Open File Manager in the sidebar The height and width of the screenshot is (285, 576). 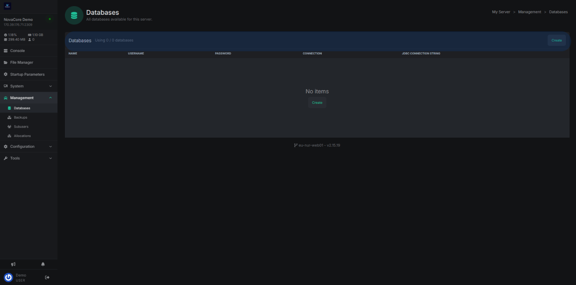coord(21,63)
